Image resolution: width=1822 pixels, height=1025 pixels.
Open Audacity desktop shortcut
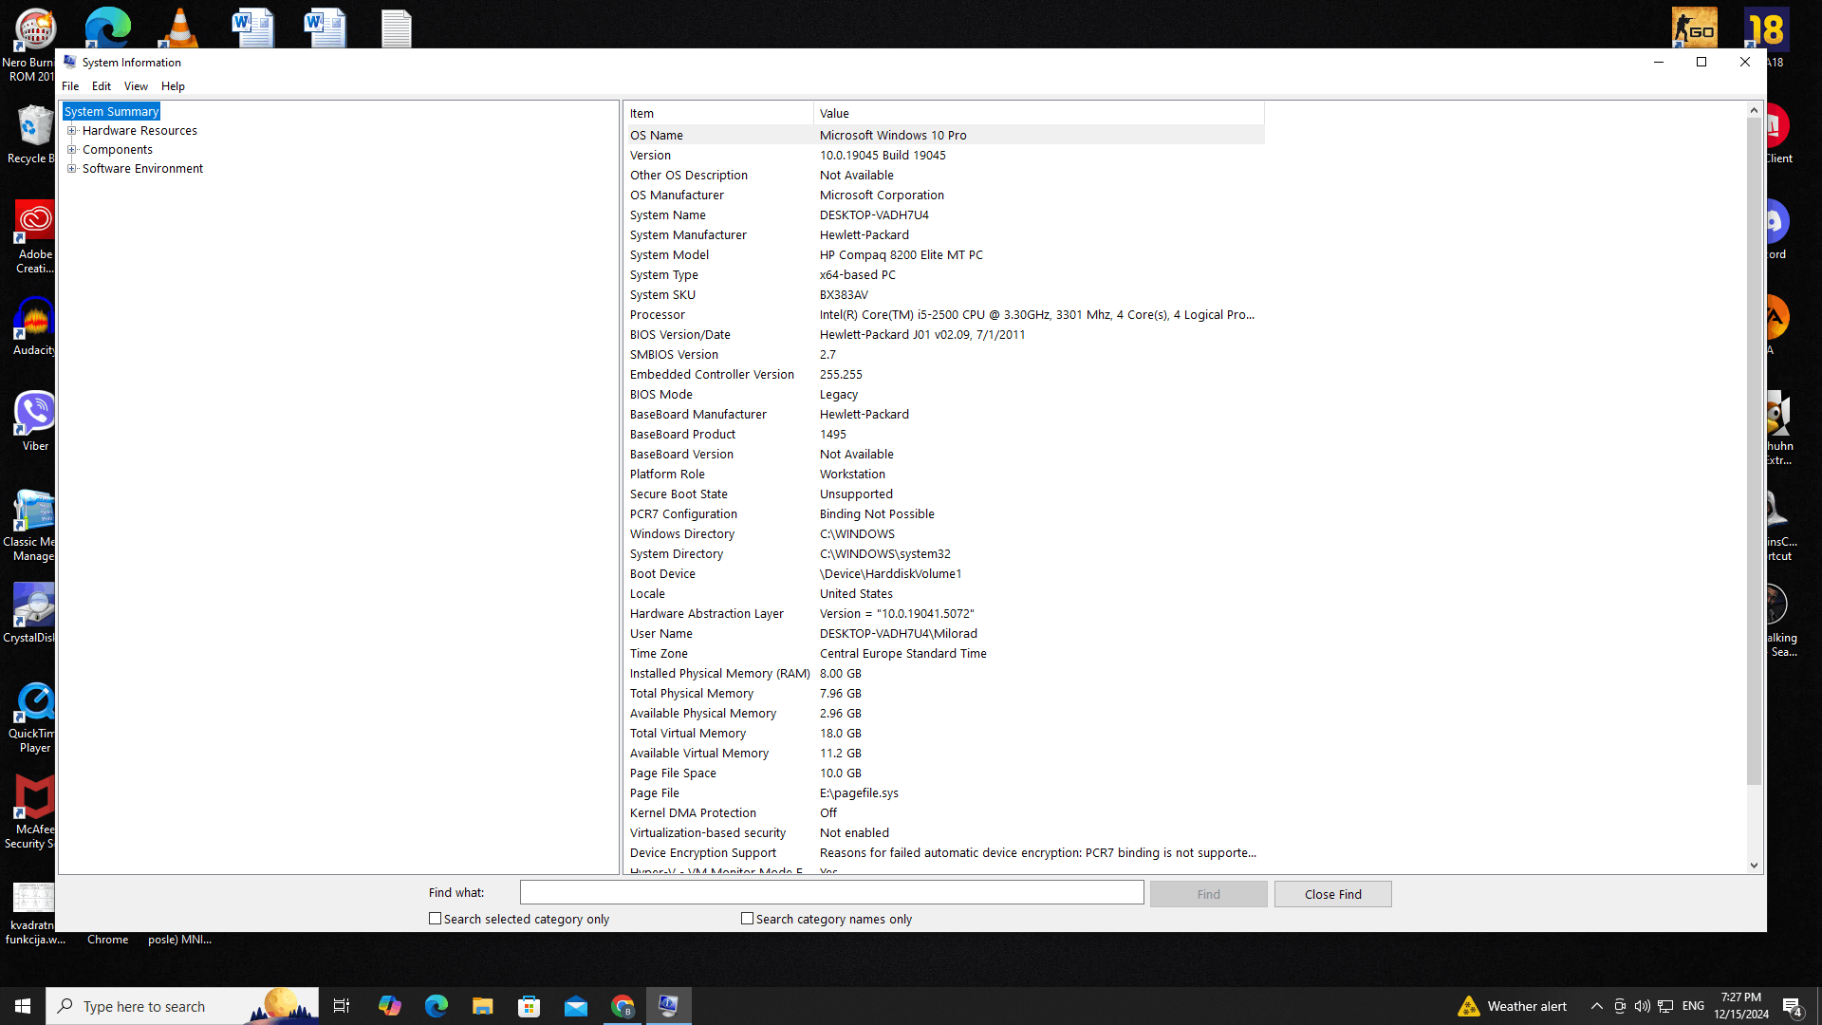coord(35,326)
